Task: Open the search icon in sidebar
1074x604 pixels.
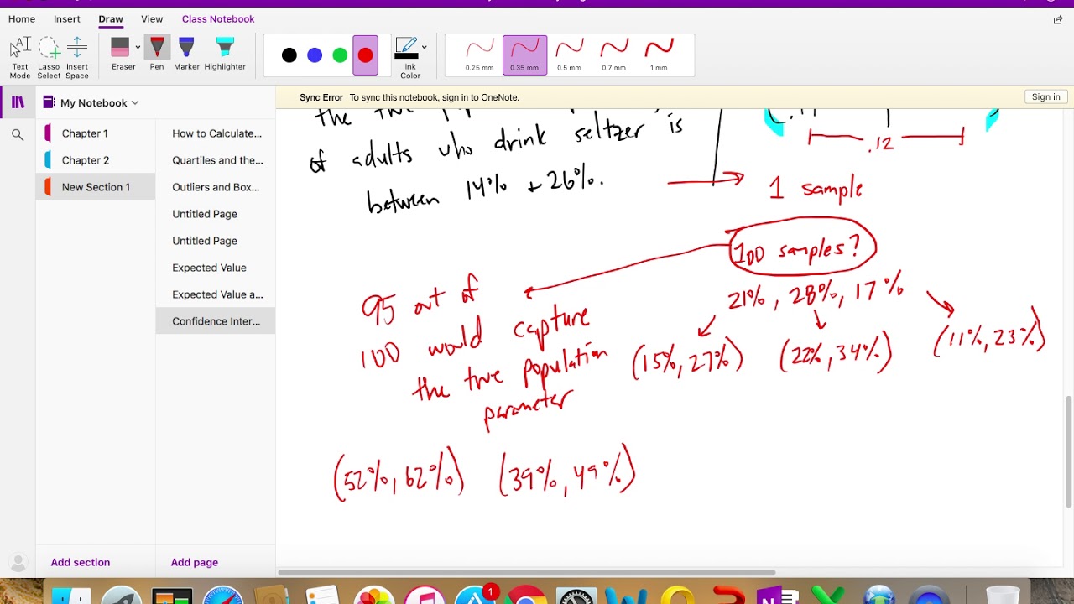Action: (18, 134)
